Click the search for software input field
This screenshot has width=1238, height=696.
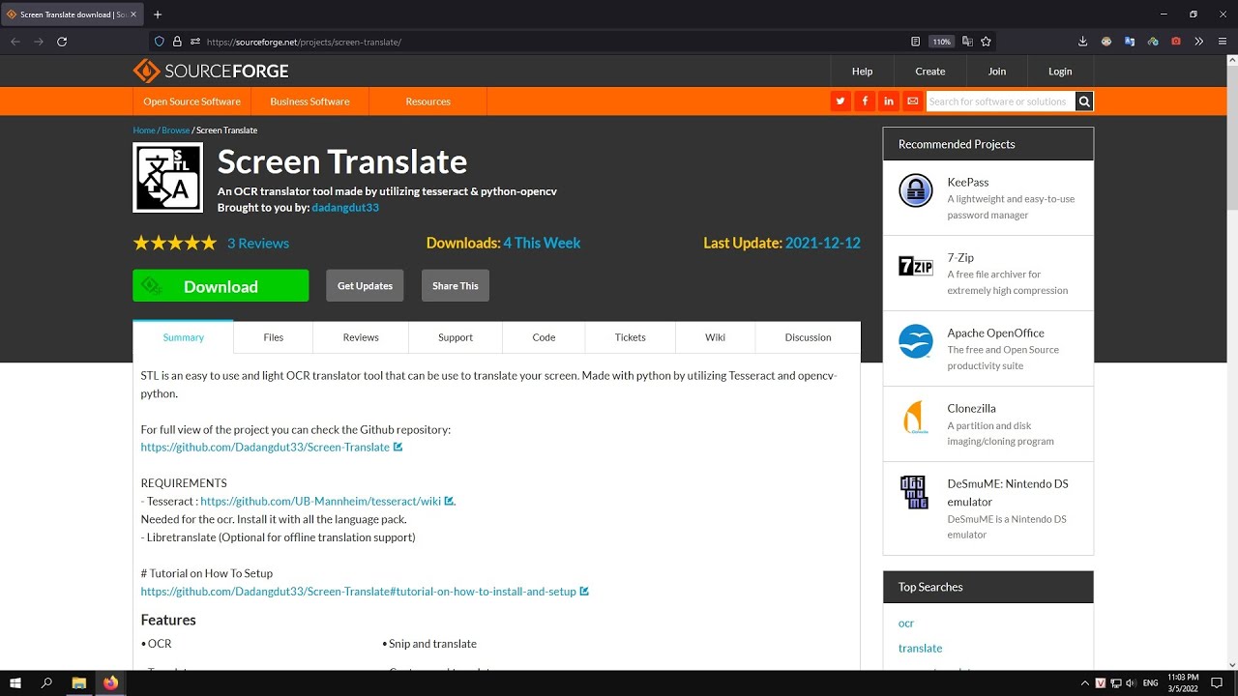click(x=1000, y=101)
